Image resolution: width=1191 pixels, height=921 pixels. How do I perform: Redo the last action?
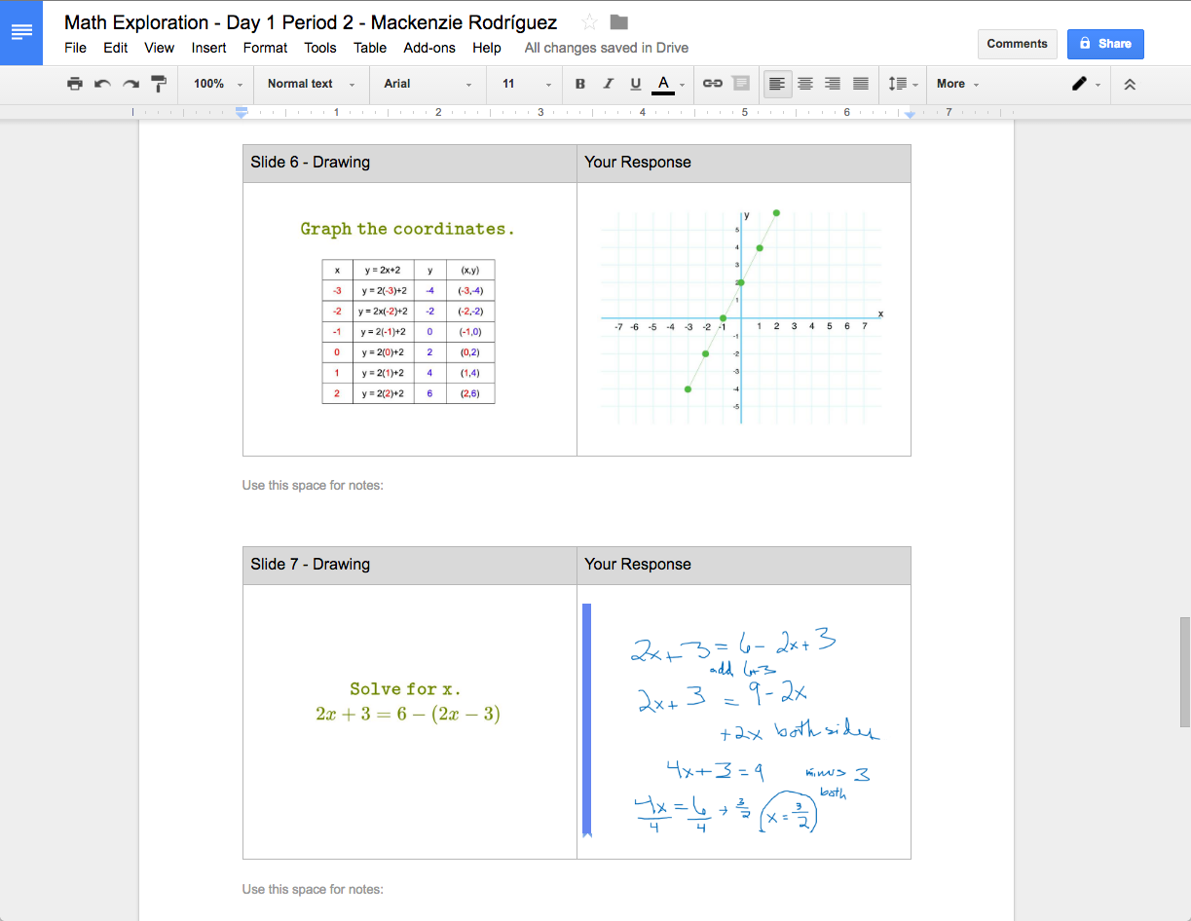tap(130, 84)
